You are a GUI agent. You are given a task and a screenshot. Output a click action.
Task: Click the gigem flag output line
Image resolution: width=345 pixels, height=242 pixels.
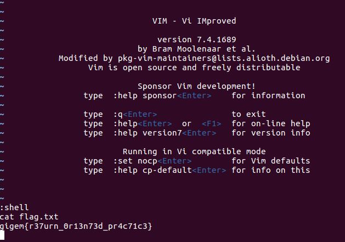click(76, 226)
